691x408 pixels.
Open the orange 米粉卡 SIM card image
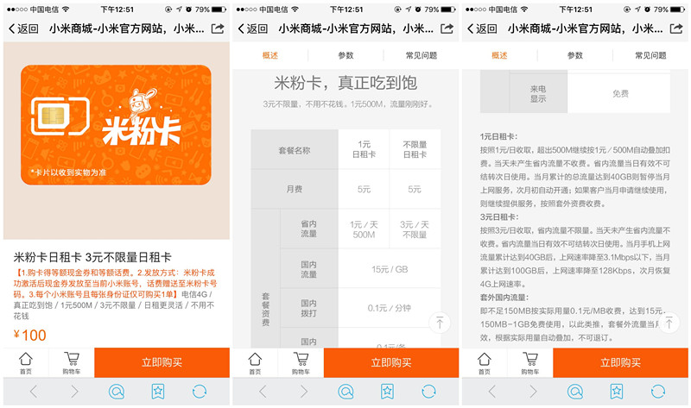click(116, 125)
